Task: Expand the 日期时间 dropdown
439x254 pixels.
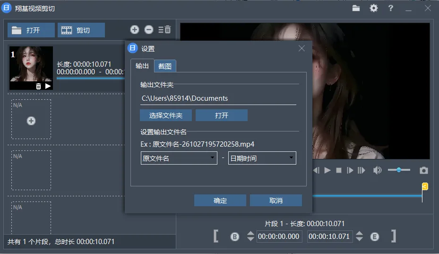Action: tap(262, 158)
